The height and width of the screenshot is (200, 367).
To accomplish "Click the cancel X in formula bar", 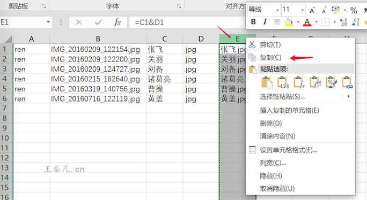I will click(x=79, y=22).
